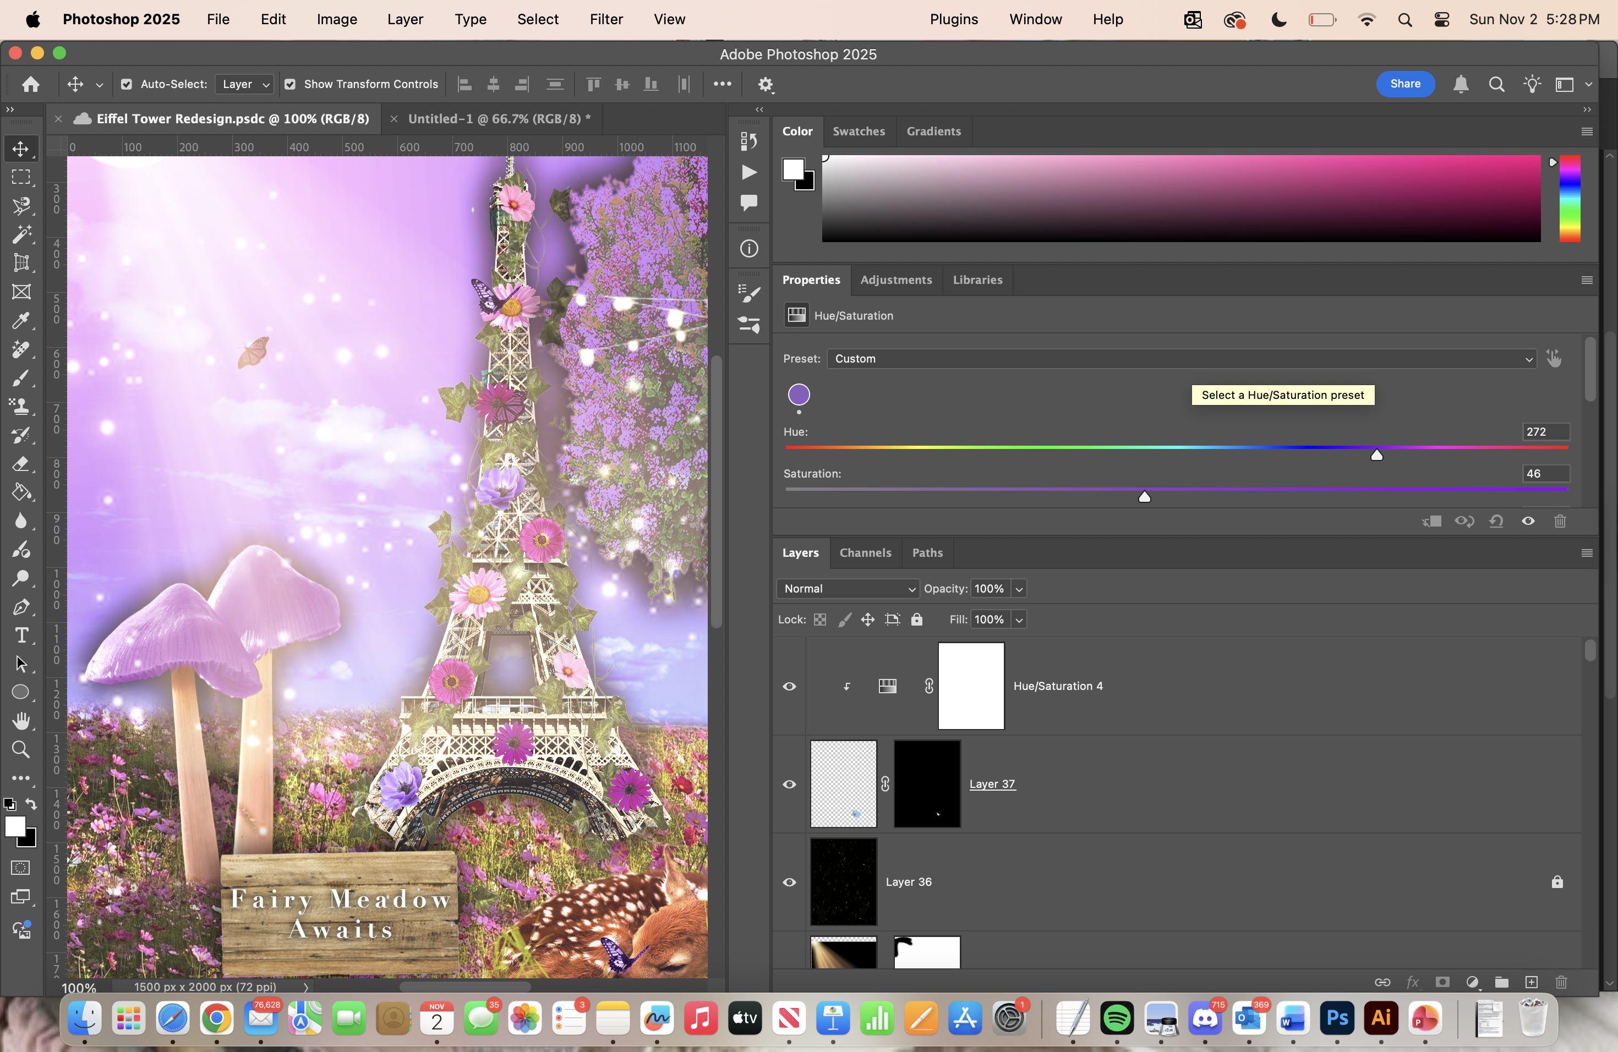
Task: Switch to the Channels tab
Action: pos(865,552)
